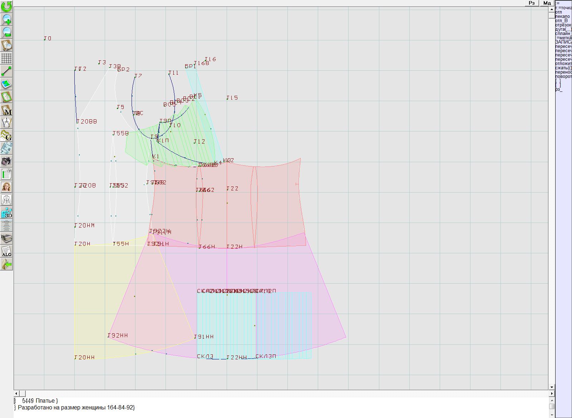Click the exit door arrow icon
Image resolution: width=572 pixels, height=418 pixels.
pyautogui.click(x=6, y=264)
